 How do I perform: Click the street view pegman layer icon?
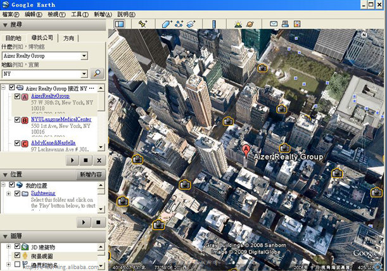(x=25, y=256)
